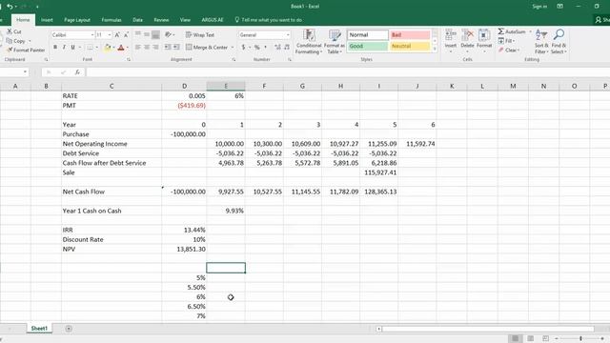Click the Insert Function fx icon
This screenshot has height=343, width=610.
click(77, 72)
